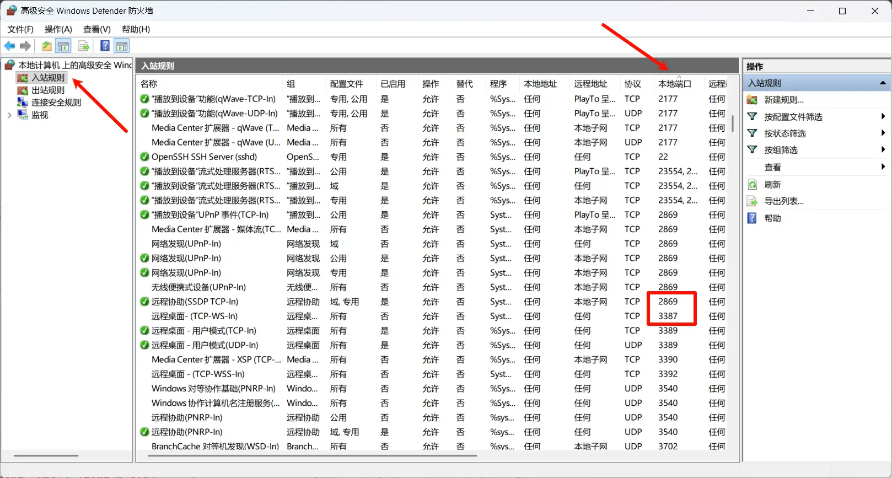This screenshot has width=892, height=478.
Task: Click the 刷新 refresh icon in actions pane
Action: click(752, 185)
